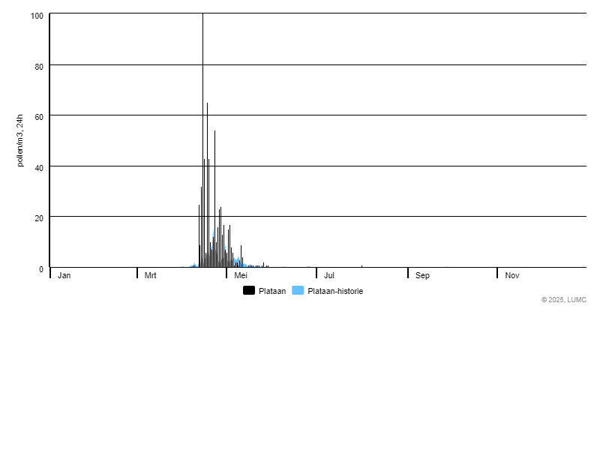Click the blue Plataan-historie legend swatch
Screen dimensions: 600x450
298,291
